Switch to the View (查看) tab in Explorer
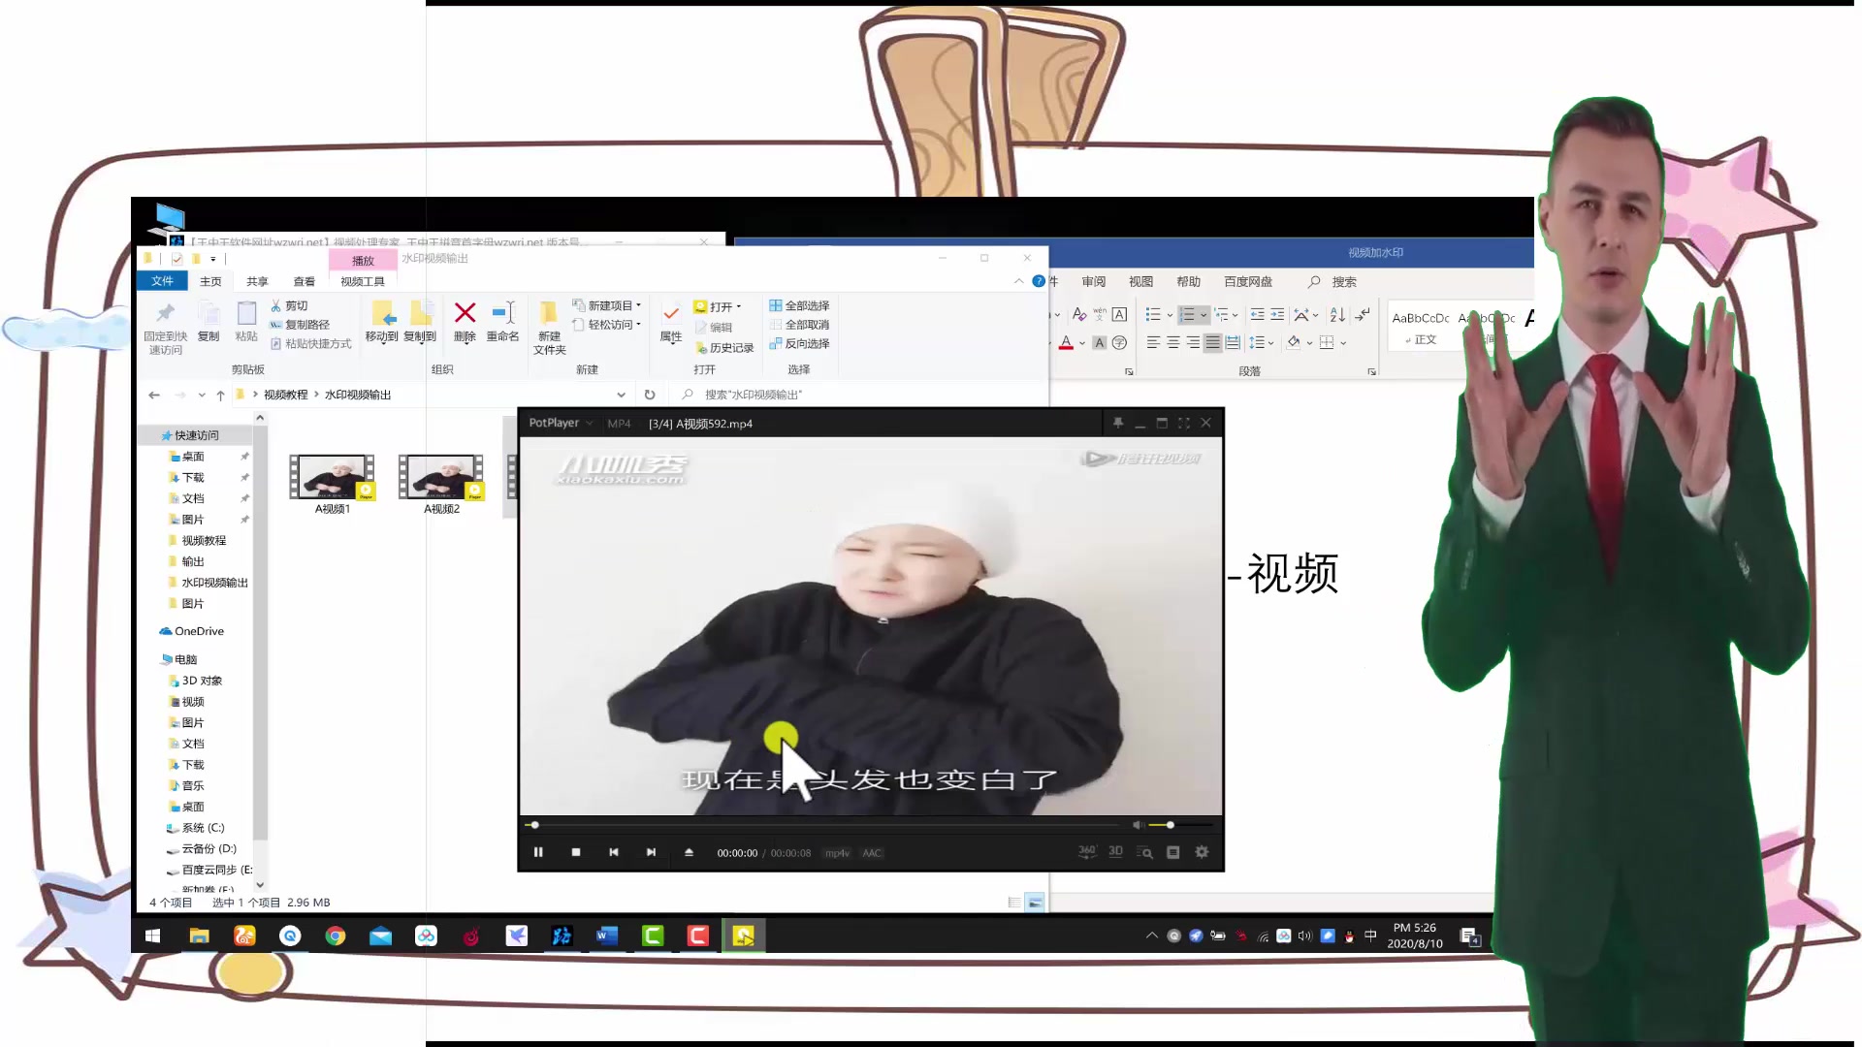 [x=305, y=281]
